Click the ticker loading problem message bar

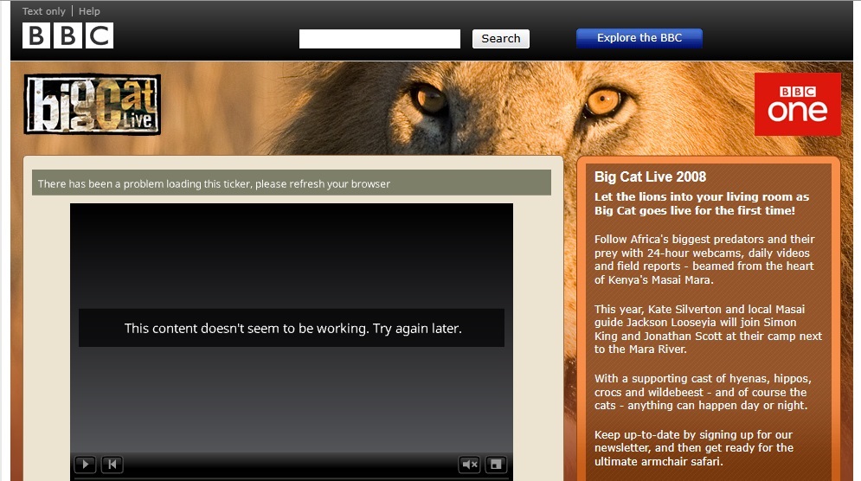pyautogui.click(x=291, y=183)
